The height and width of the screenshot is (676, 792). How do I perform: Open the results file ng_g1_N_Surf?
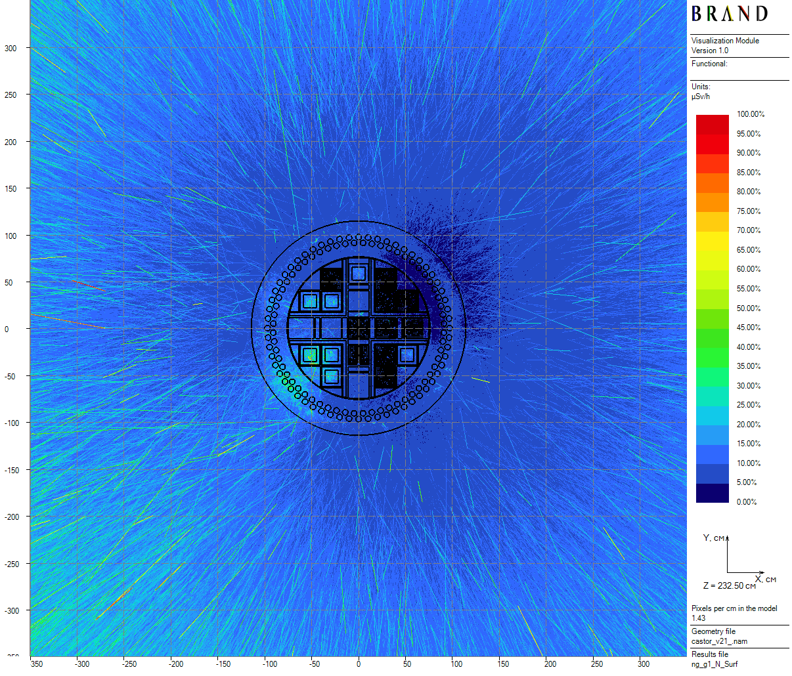tap(715, 664)
